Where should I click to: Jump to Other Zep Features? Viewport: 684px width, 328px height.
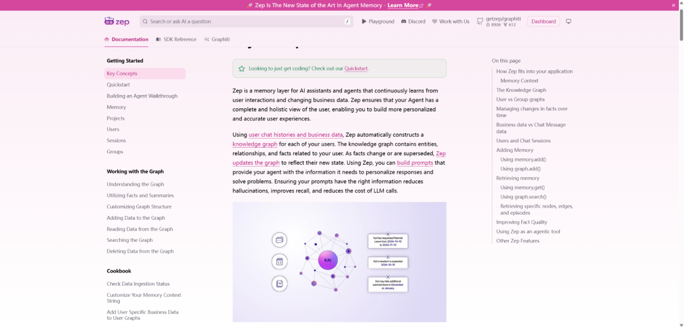[x=518, y=241]
